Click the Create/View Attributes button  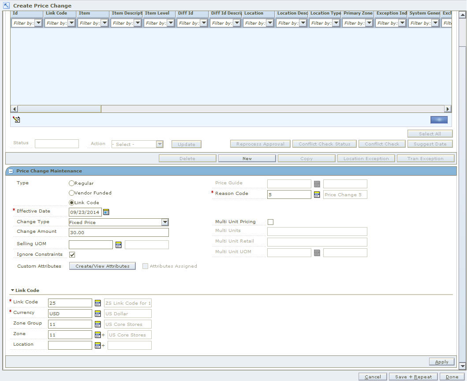point(102,266)
